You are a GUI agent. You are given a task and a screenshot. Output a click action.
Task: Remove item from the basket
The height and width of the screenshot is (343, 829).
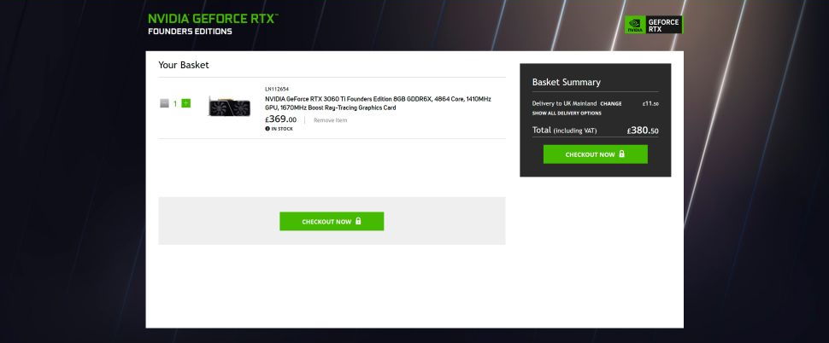[x=330, y=120]
